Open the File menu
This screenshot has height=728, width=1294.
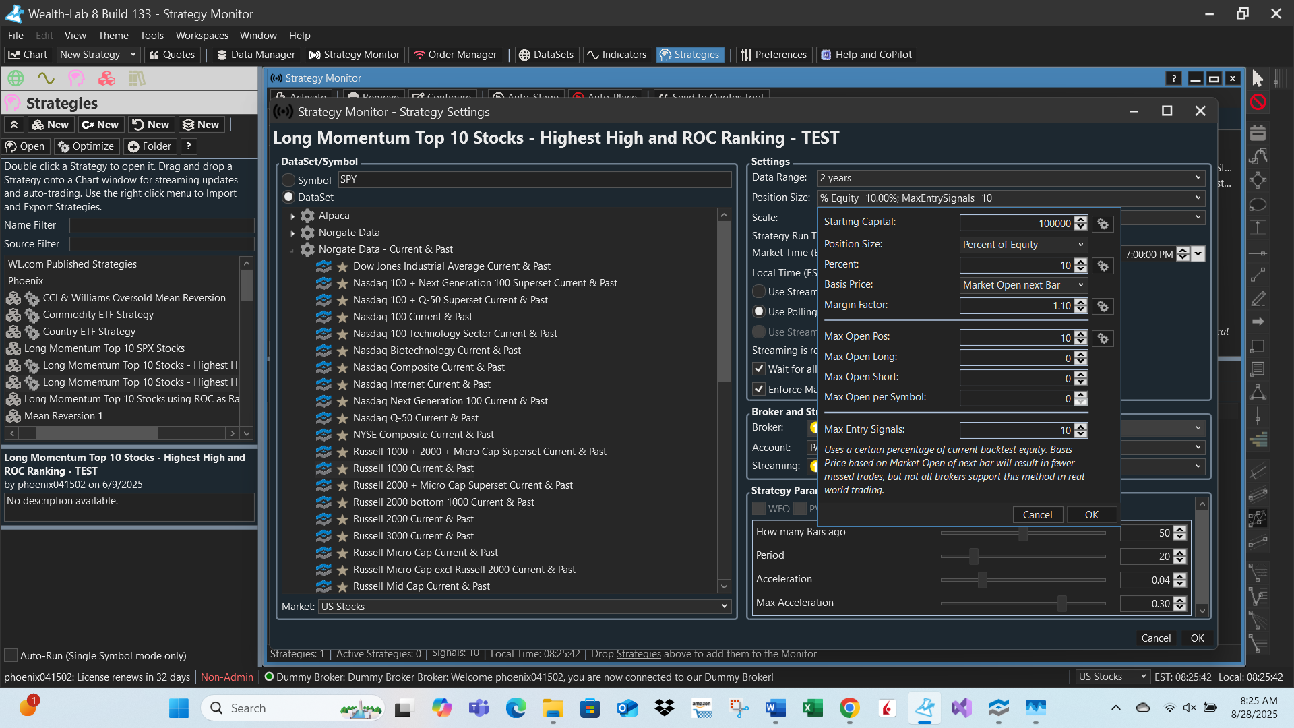click(x=16, y=36)
